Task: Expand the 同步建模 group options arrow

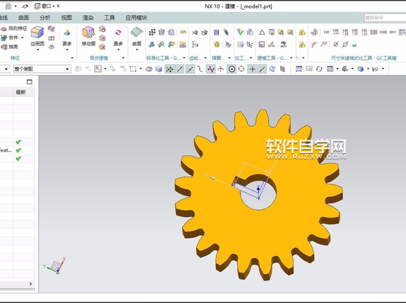Action: point(123,58)
